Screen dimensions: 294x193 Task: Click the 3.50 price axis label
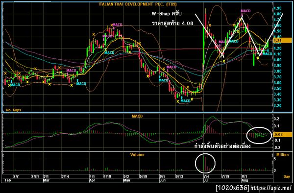click(277, 89)
